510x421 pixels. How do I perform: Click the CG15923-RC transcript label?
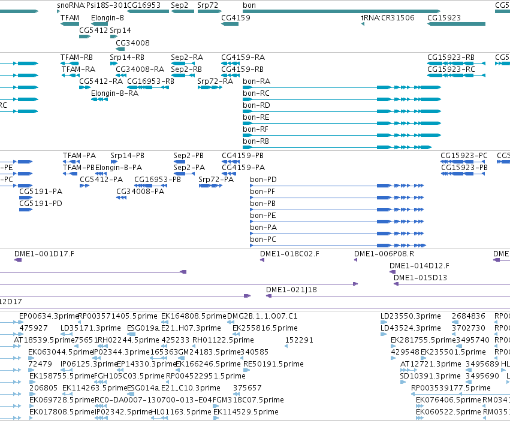[x=451, y=69]
